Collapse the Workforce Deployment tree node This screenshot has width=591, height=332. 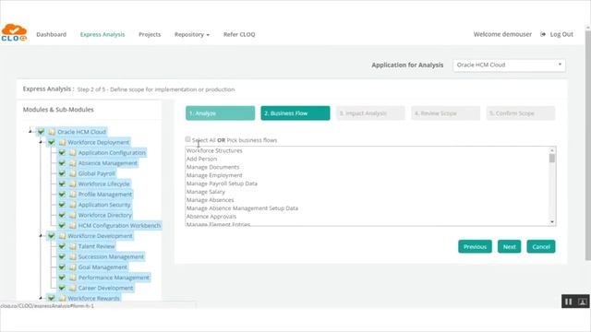tap(41, 142)
